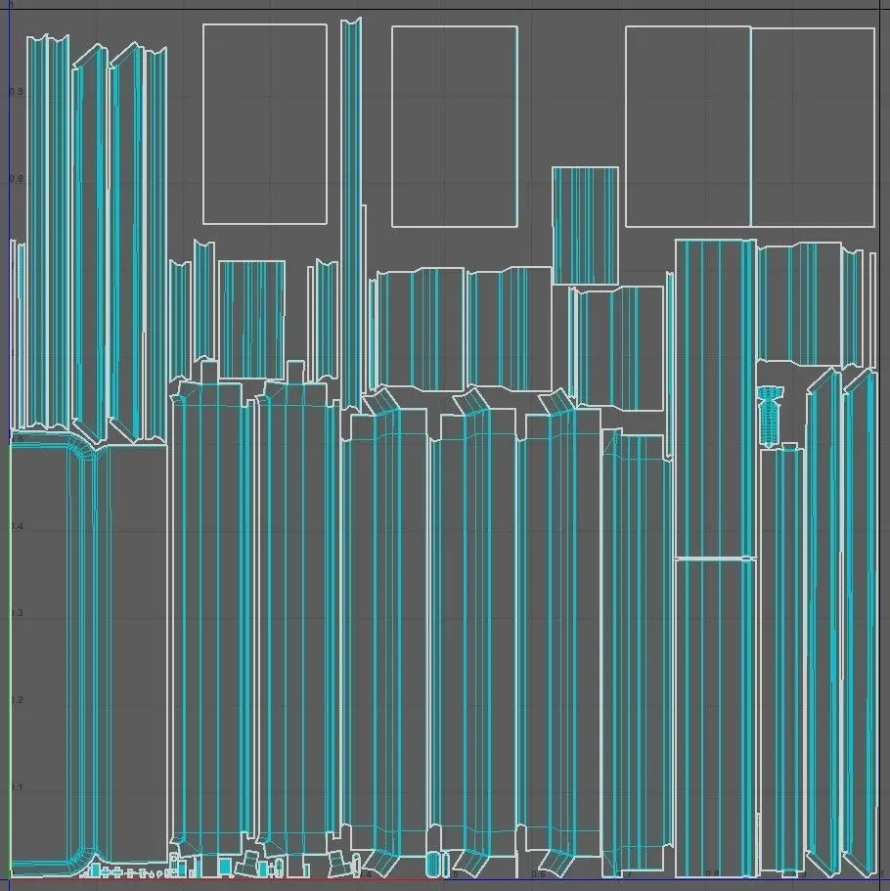Click the "0.3" vertical grid label

tap(17, 612)
